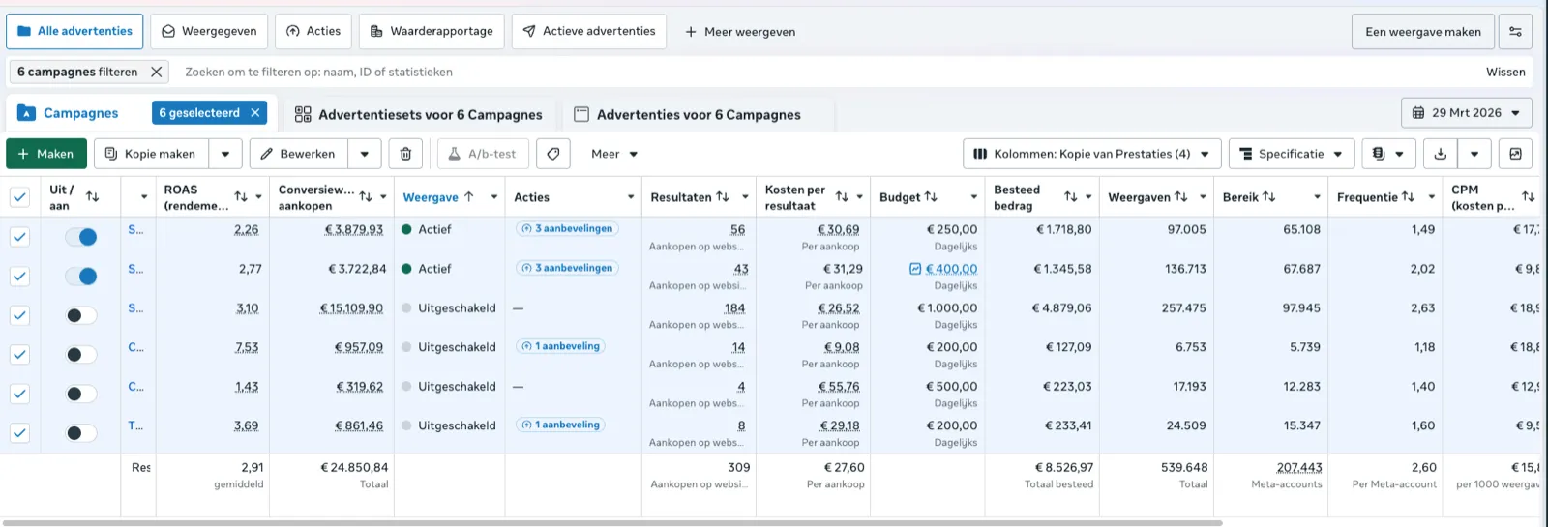Uncheck the row with ROAS 7,53
1548x527 pixels.
(x=19, y=355)
